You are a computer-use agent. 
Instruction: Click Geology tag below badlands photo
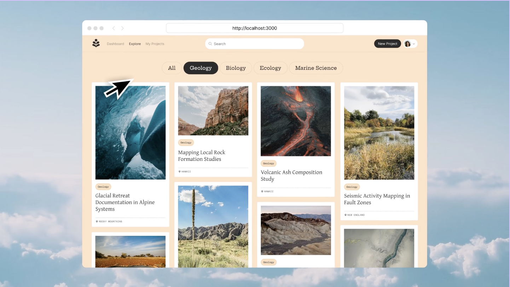coord(269,262)
